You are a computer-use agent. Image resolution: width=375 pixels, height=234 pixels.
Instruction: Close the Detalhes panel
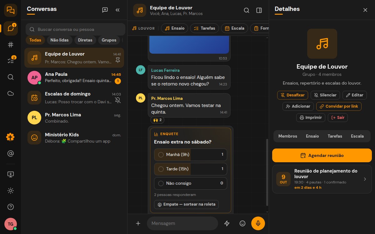(365, 10)
